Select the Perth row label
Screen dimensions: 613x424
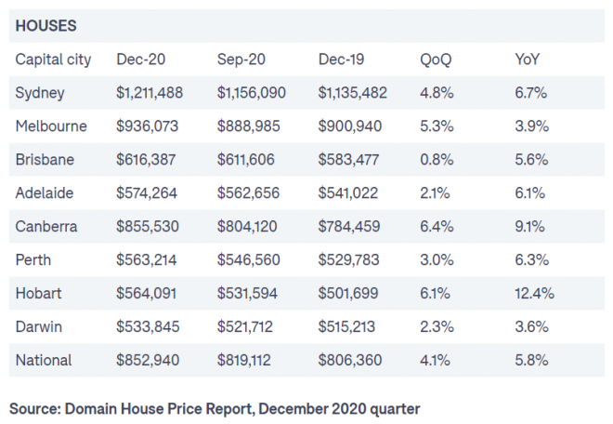click(x=34, y=260)
